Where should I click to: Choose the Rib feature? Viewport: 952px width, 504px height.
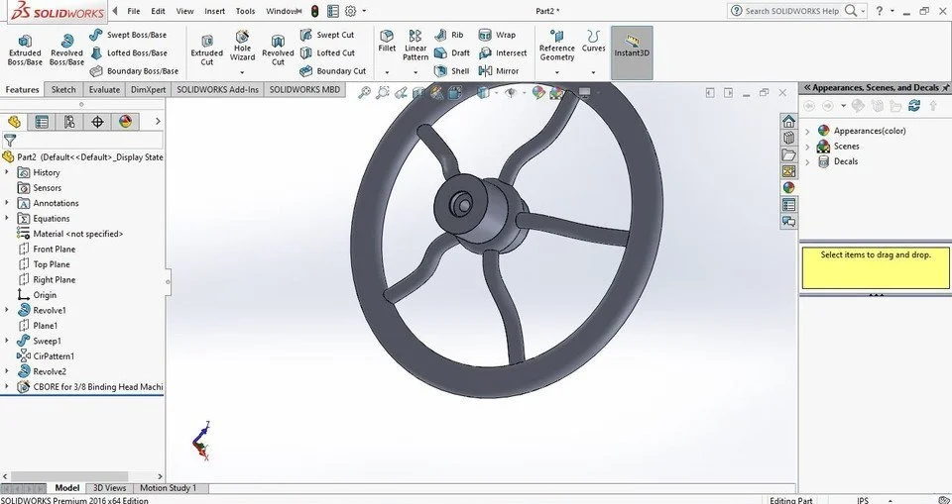449,35
